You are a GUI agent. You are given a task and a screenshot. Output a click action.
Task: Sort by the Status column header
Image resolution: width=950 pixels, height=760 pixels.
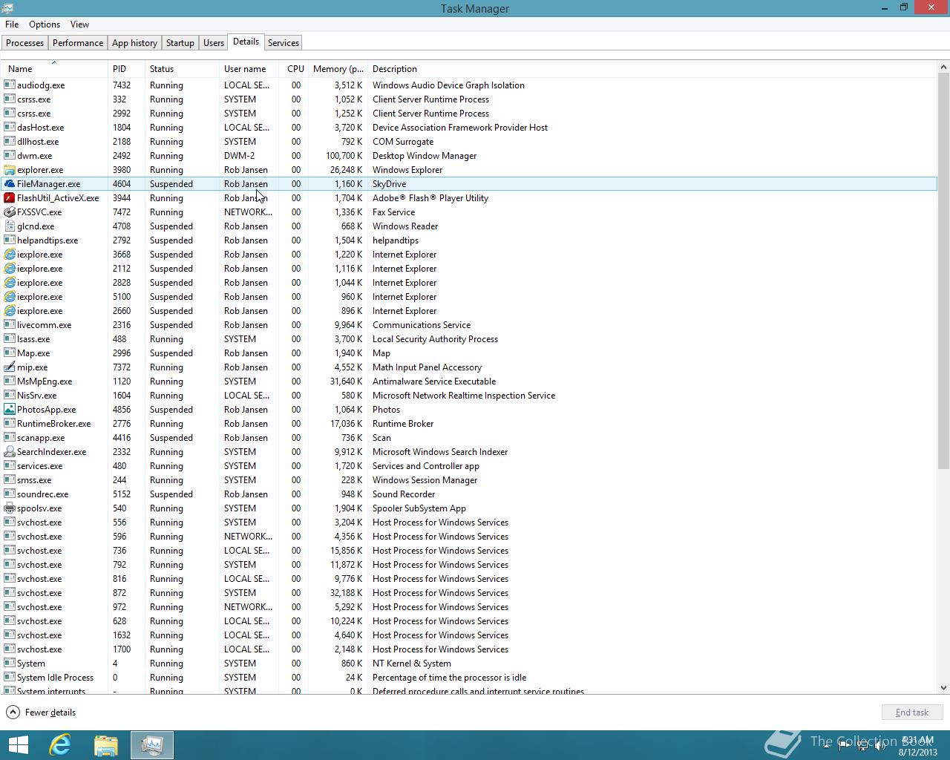click(x=182, y=68)
